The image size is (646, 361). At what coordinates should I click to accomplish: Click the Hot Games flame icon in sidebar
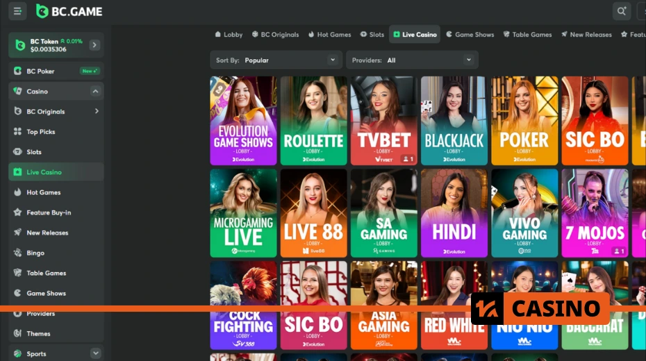(18, 192)
